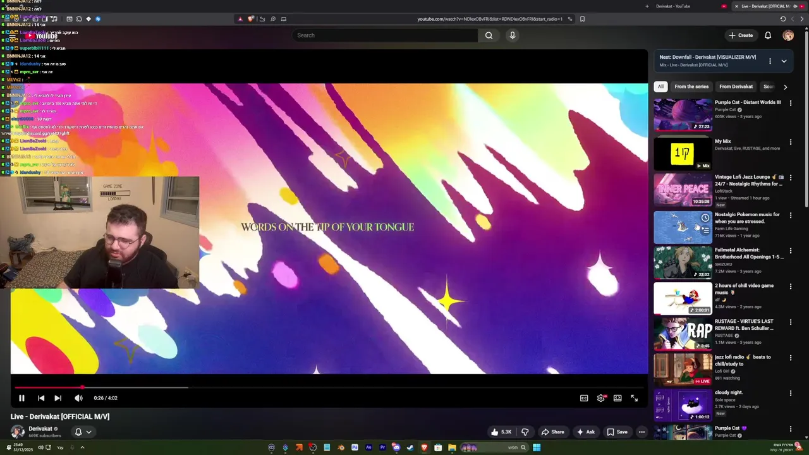Open the My Mix thumbnail
The width and height of the screenshot is (809, 455).
pyautogui.click(x=683, y=153)
